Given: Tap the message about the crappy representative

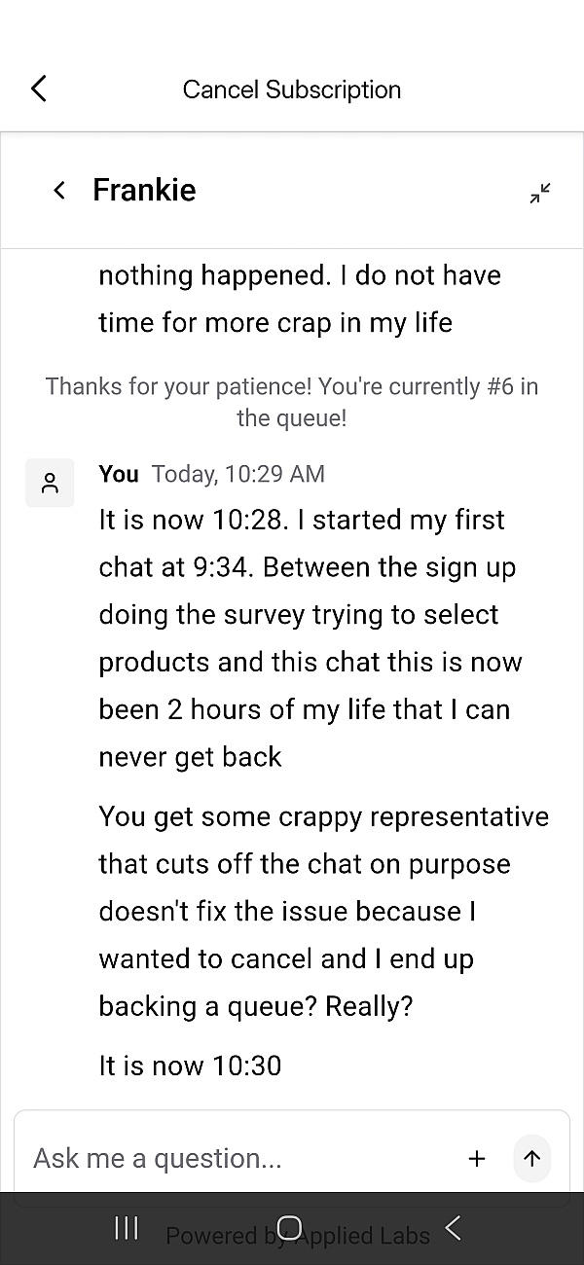Looking at the screenshot, I should (x=321, y=911).
